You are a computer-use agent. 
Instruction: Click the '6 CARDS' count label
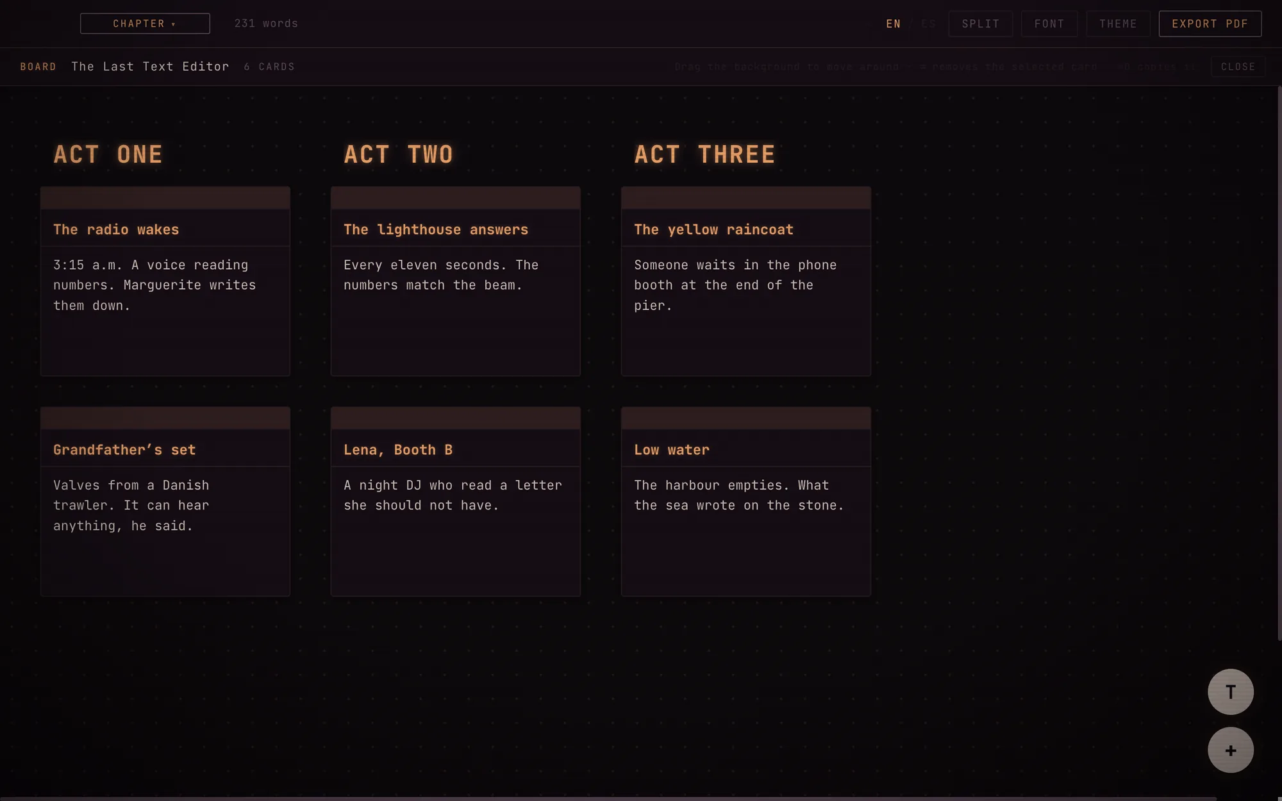(269, 67)
